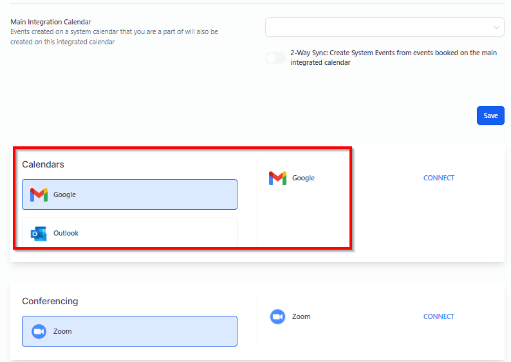Click the Zoom label in the details panel
The image size is (511, 362).
(x=301, y=316)
